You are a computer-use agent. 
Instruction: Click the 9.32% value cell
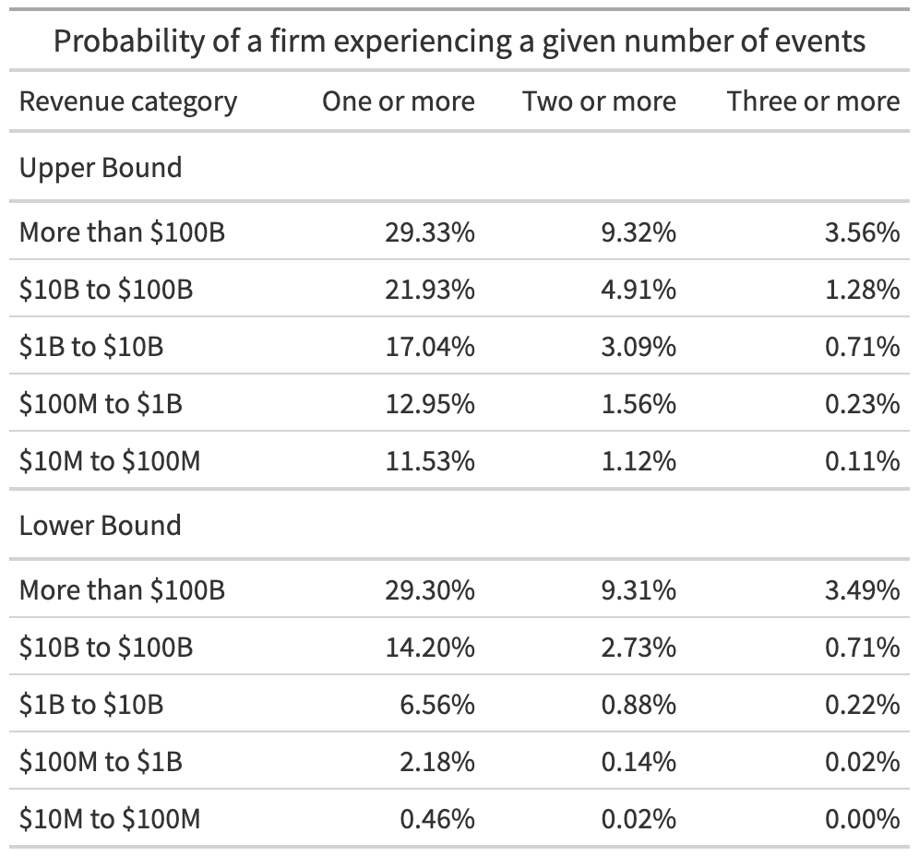coord(638,232)
